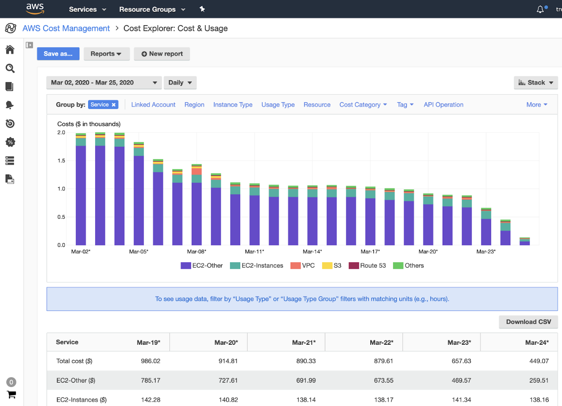Click the Mar-02 bar in chart
Viewport: 562px width, 406px height.
click(x=81, y=189)
